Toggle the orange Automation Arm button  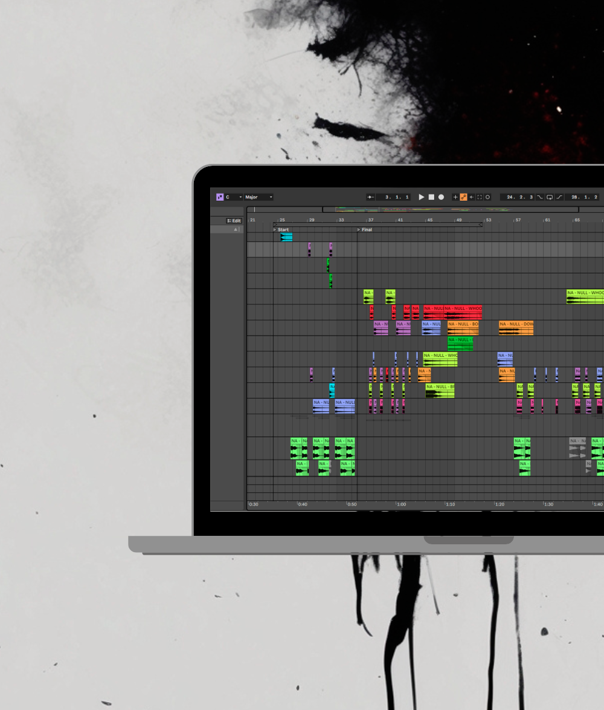click(463, 197)
